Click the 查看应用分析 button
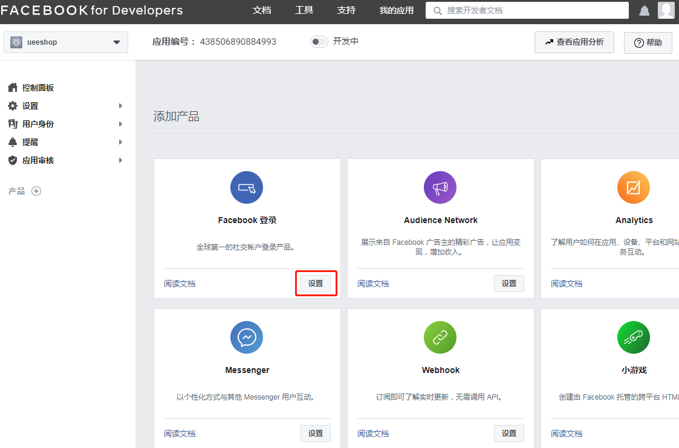 point(574,42)
